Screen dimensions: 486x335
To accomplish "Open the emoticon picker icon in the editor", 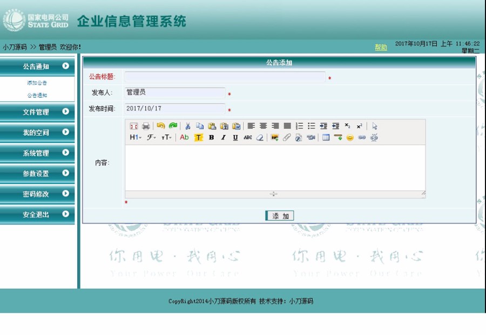I will pyautogui.click(x=350, y=138).
